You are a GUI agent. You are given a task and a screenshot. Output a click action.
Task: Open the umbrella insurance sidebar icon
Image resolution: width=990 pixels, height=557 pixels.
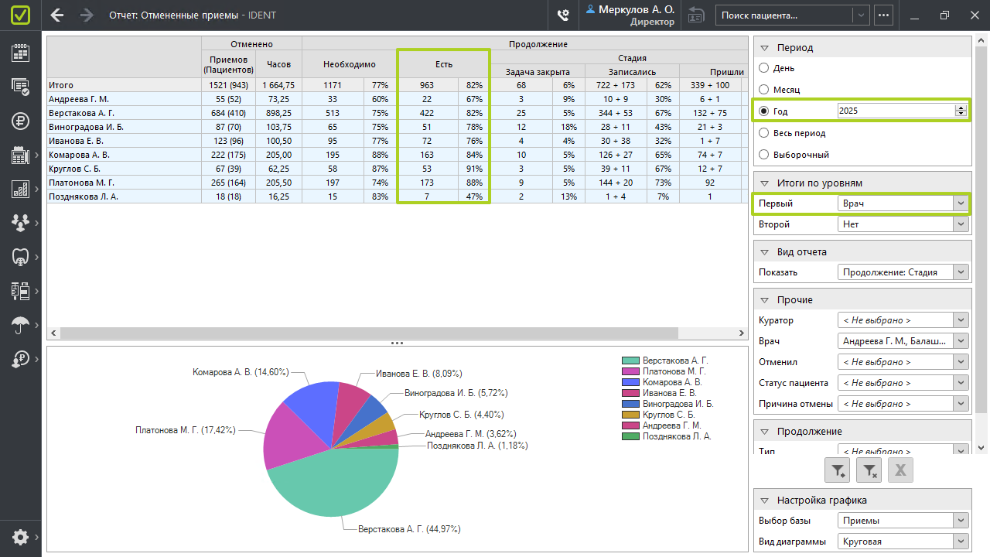(20, 325)
